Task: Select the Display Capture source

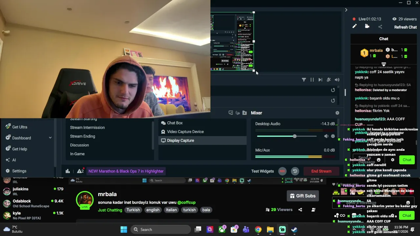Action: click(202, 140)
